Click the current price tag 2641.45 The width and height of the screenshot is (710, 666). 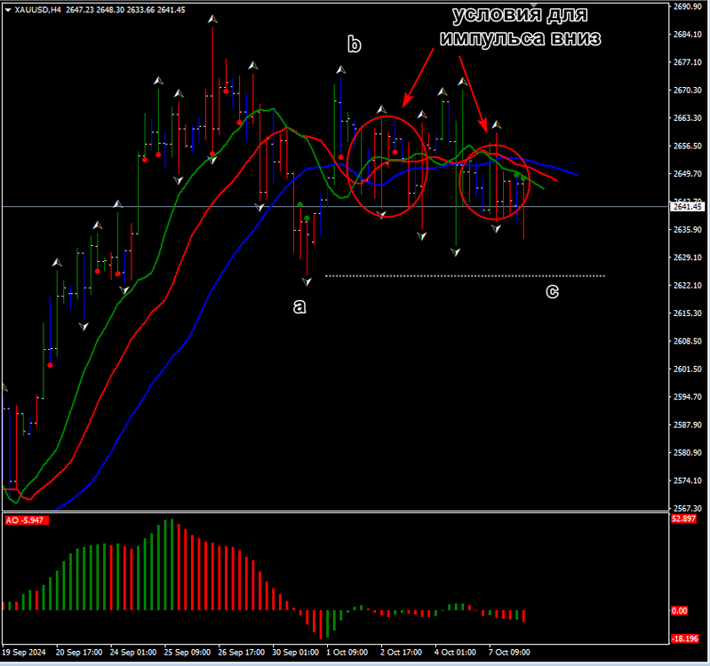point(687,207)
